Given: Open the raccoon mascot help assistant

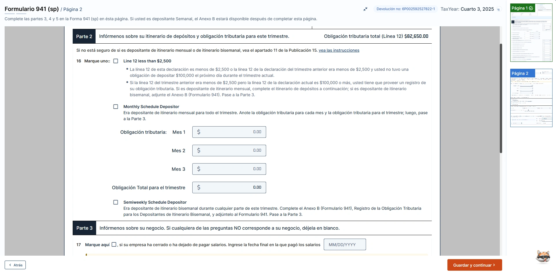Looking at the screenshot, I should coord(543,256).
